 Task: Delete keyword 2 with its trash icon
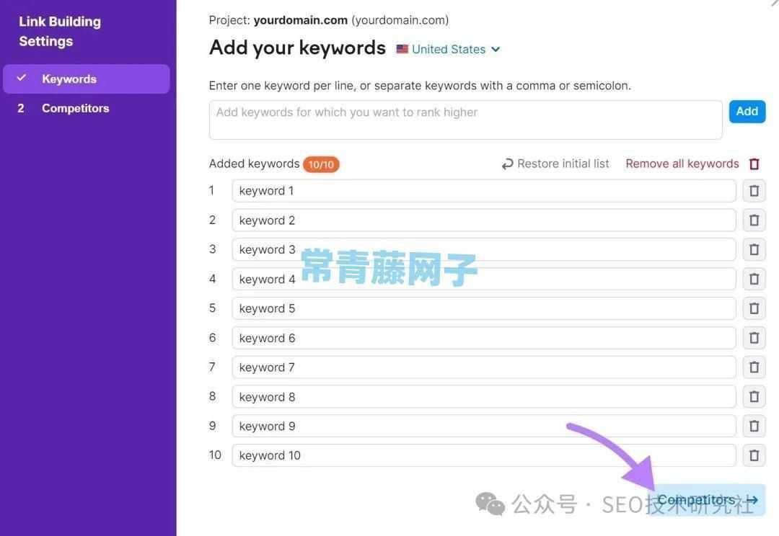(754, 220)
